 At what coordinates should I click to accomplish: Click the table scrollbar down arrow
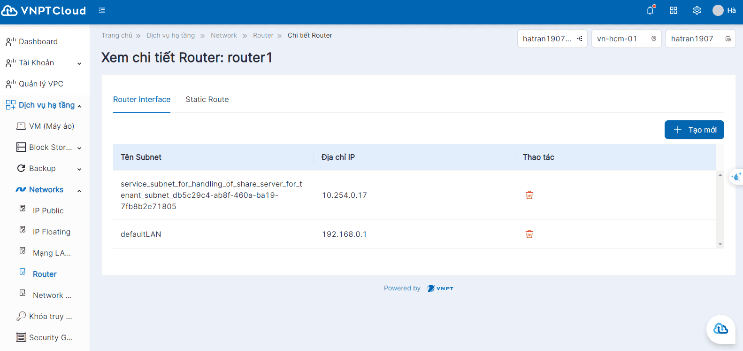[x=720, y=244]
